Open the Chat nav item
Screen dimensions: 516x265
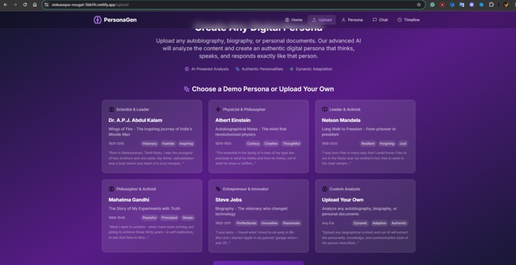(380, 20)
